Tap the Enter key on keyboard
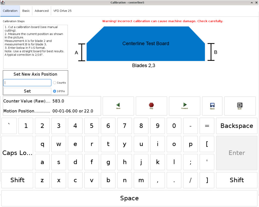 point(237,153)
